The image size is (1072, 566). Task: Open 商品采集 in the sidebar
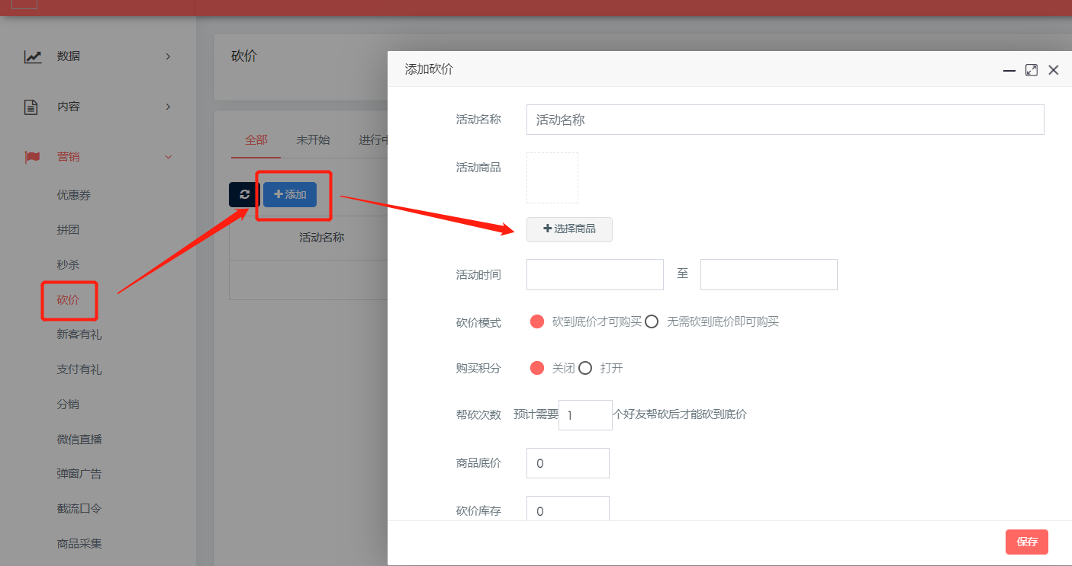click(x=79, y=544)
